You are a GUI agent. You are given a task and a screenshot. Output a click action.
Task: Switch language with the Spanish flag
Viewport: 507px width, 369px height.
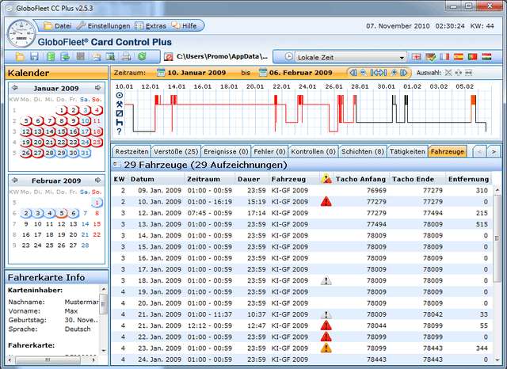coord(459,57)
